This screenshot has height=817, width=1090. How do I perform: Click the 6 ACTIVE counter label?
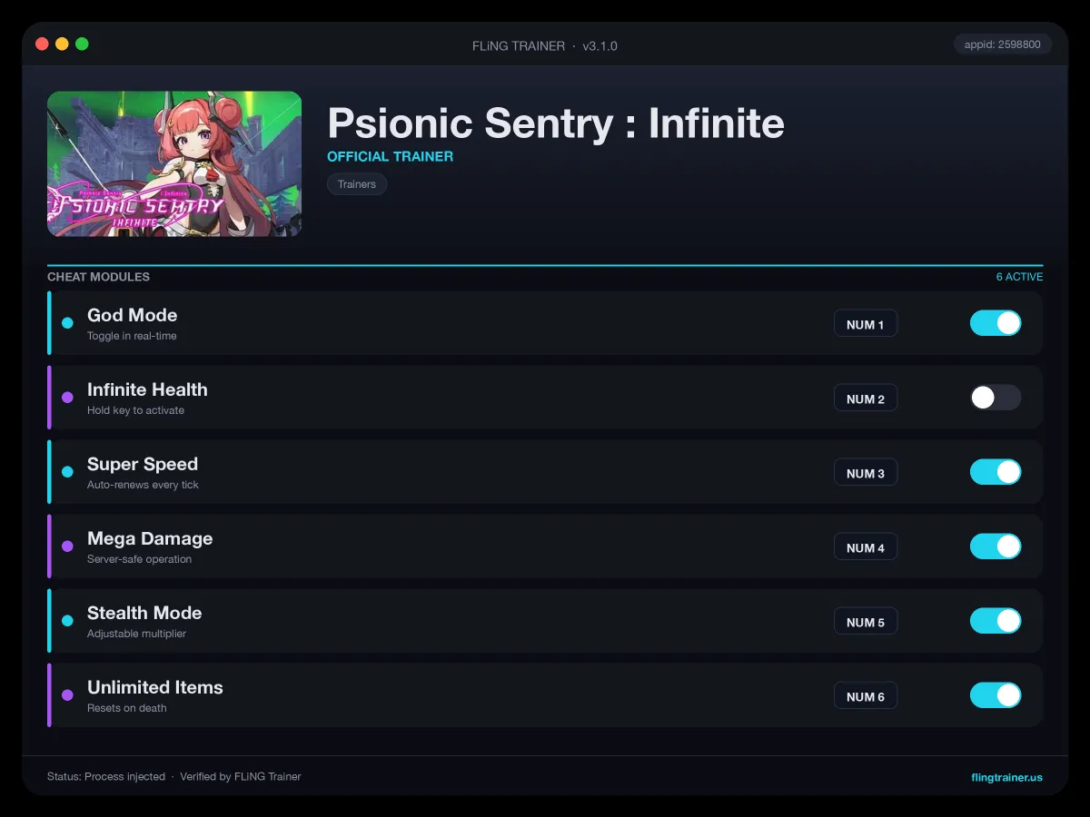click(1019, 277)
